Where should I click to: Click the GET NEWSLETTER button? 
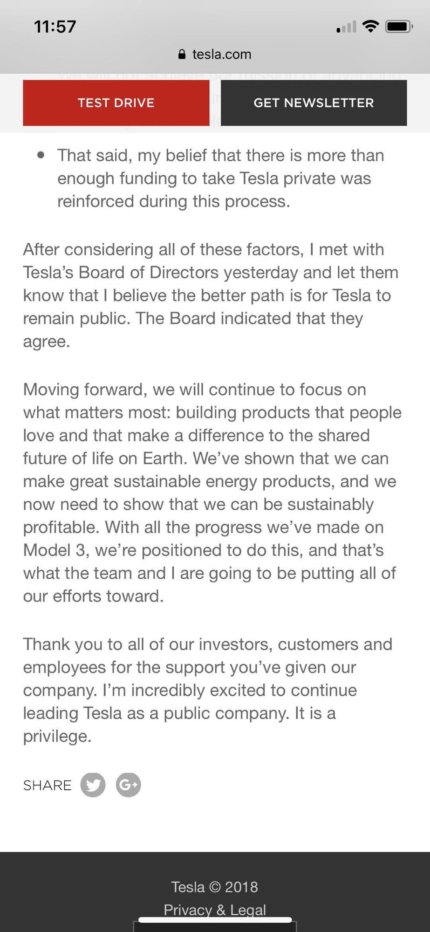pos(314,103)
